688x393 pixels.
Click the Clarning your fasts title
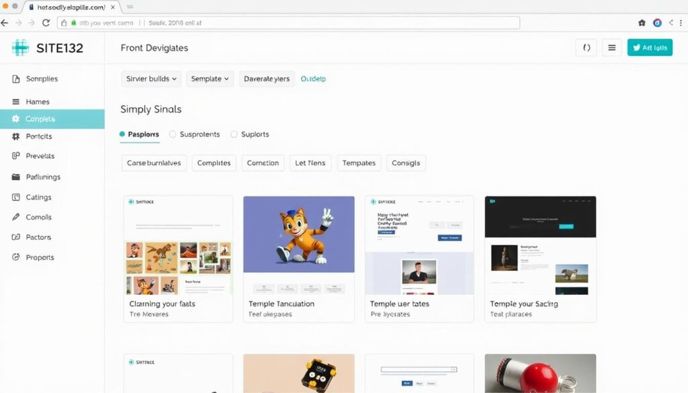click(162, 304)
